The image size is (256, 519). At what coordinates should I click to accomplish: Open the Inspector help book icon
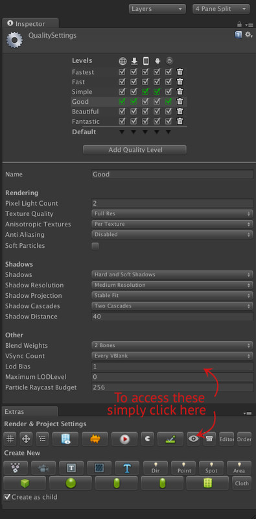(238, 35)
